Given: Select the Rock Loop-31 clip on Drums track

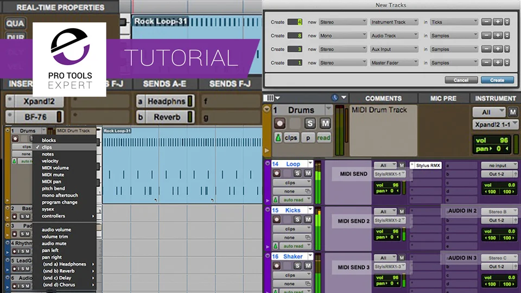Looking at the screenshot, I should pyautogui.click(x=182, y=165).
